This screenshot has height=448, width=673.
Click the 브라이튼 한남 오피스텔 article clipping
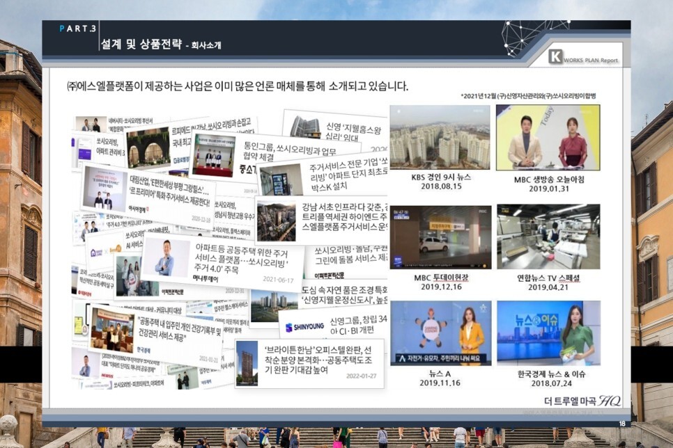309,363
